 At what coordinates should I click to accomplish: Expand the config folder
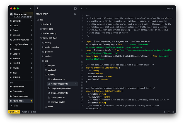click(47, 43)
